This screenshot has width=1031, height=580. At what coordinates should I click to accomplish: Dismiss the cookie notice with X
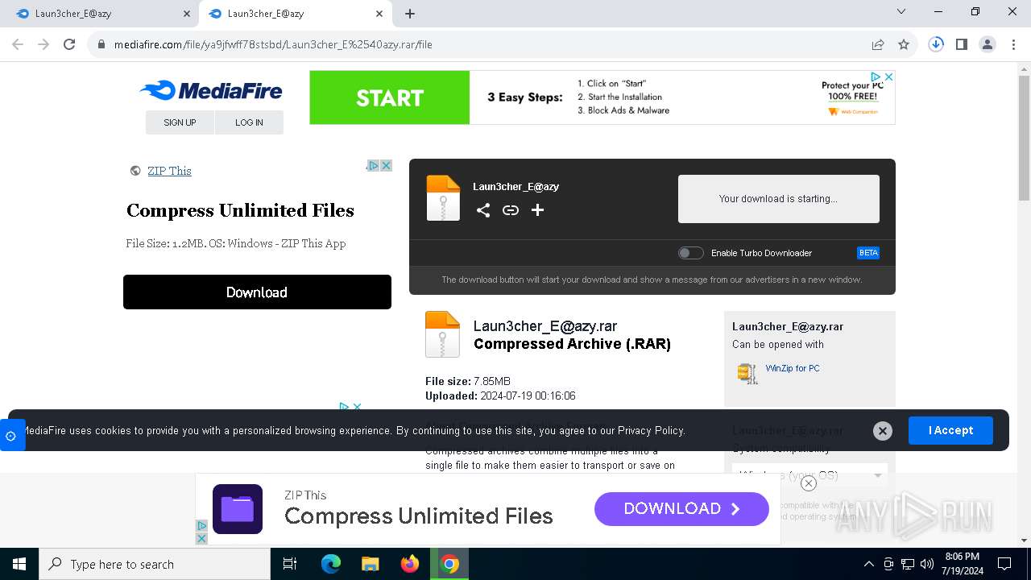pos(883,431)
